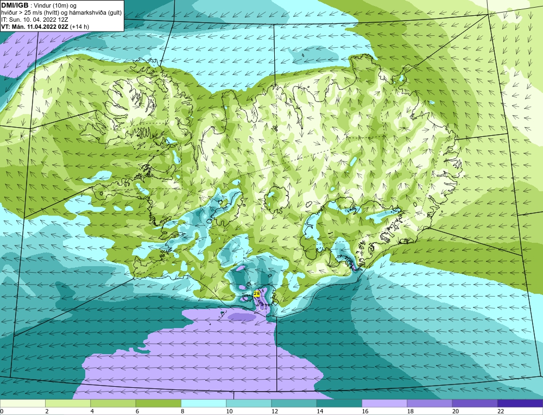Select the 4–6 m/s green legend swatch
Screen dimensions: 543x415
tap(113, 403)
